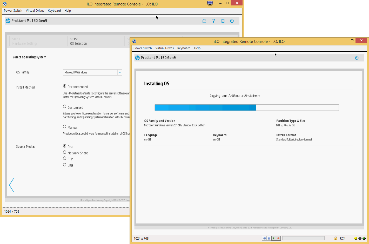The width and height of the screenshot is (369, 244).
Task: Select the Manual install method
Action: [65, 127]
